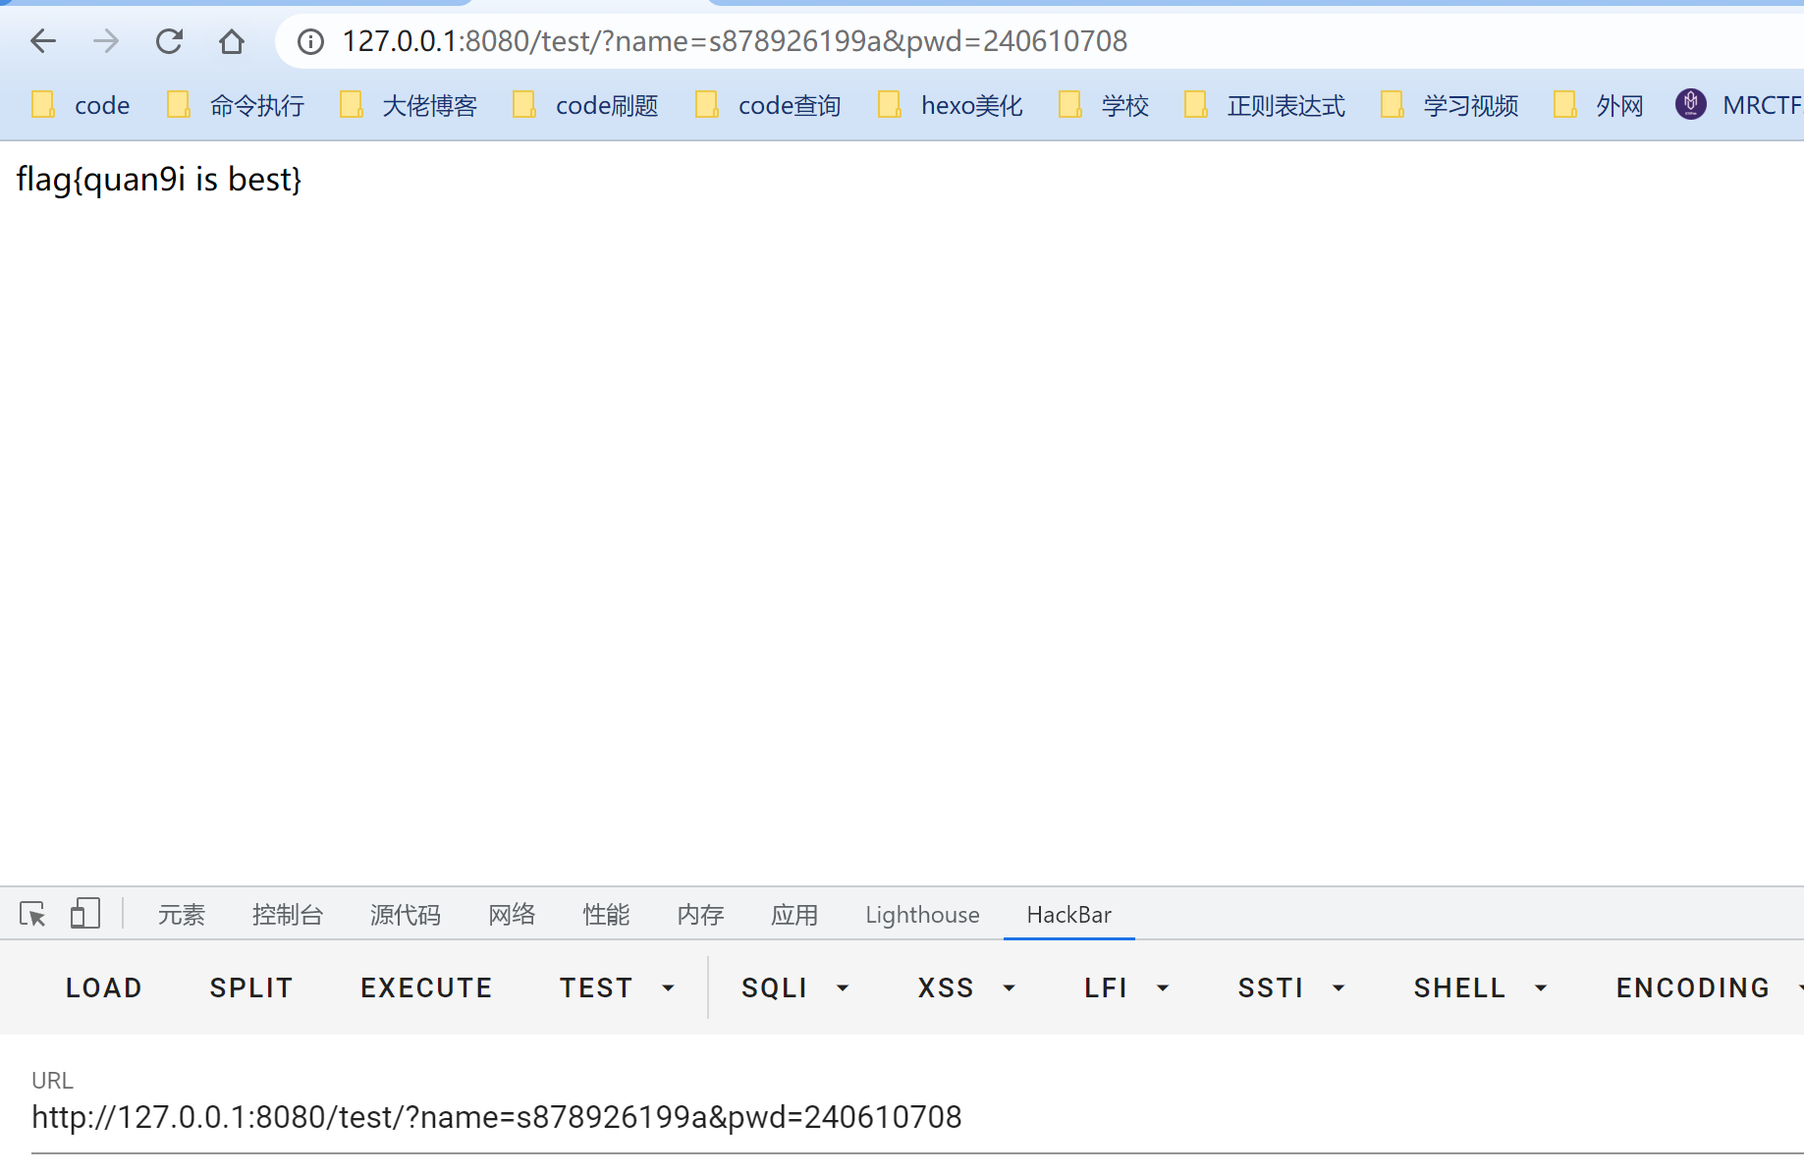1804x1173 pixels.
Task: Switch to the 内存 DevTools tab
Action: tap(700, 915)
